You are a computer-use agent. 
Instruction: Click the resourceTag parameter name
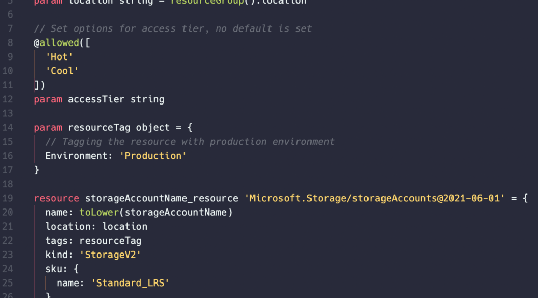click(x=99, y=128)
